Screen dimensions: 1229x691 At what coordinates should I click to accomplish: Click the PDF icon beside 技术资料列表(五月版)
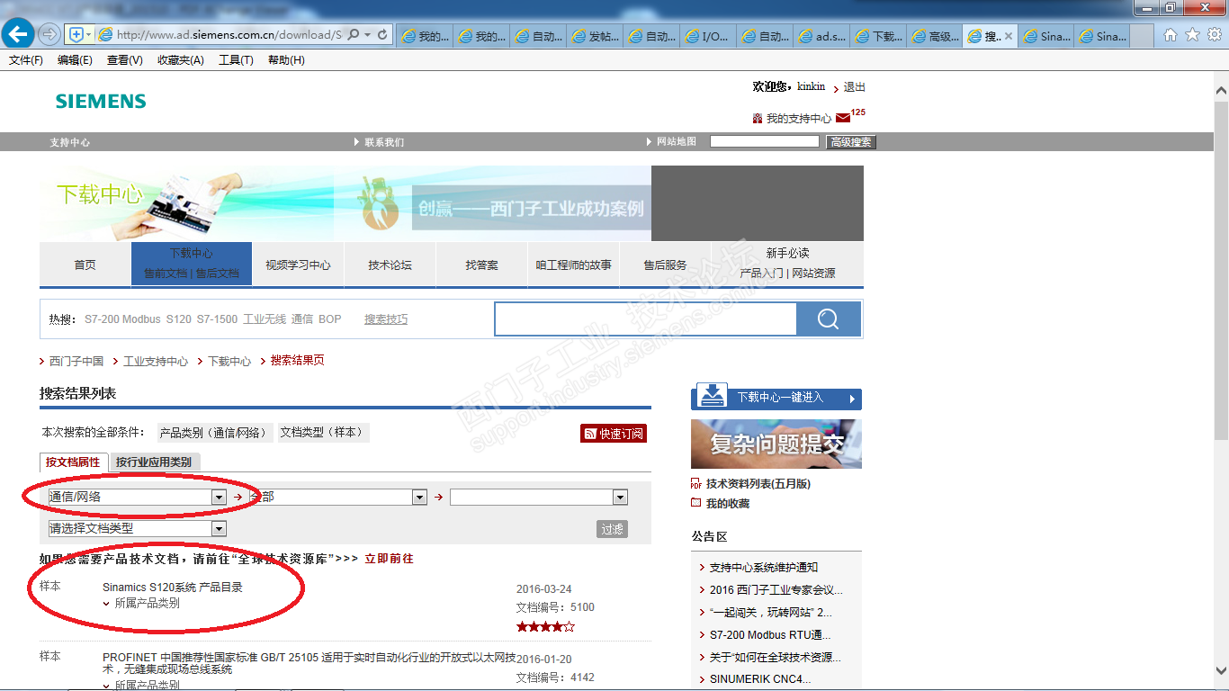click(695, 484)
